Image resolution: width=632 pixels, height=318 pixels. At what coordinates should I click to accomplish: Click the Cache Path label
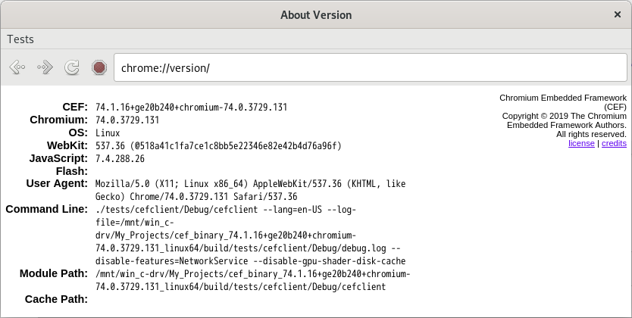coord(56,299)
